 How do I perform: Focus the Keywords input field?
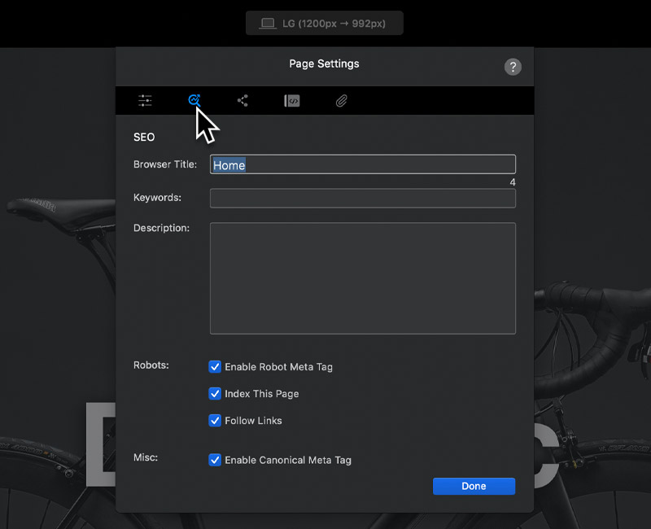point(363,198)
